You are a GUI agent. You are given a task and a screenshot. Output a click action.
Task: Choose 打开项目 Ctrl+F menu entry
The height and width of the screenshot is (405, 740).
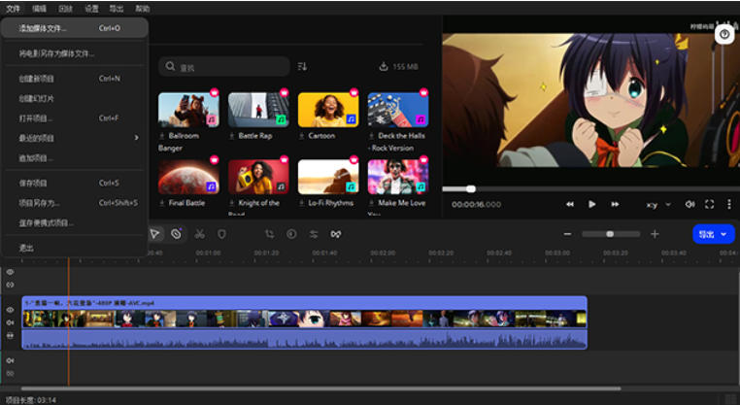pyautogui.click(x=75, y=118)
